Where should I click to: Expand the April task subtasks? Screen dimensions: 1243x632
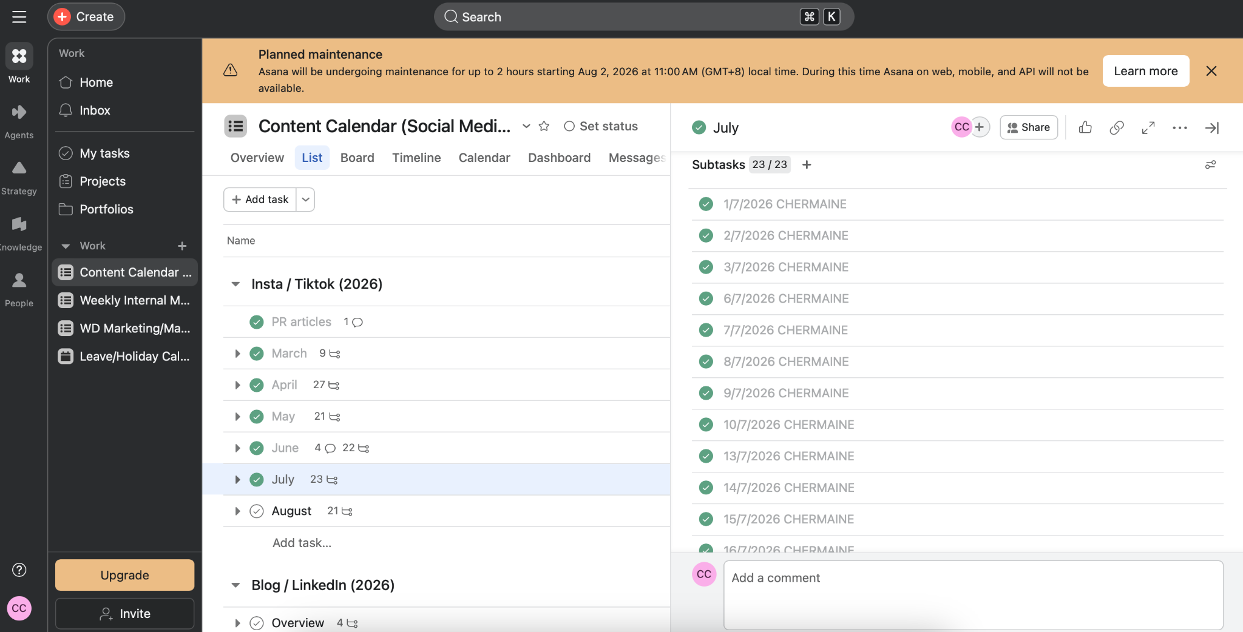tap(237, 385)
